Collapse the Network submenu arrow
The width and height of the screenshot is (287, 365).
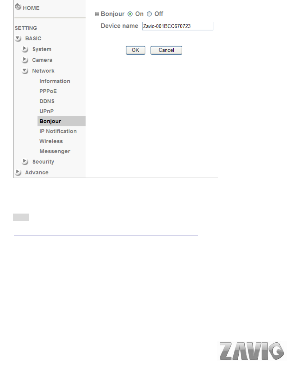[25, 71]
